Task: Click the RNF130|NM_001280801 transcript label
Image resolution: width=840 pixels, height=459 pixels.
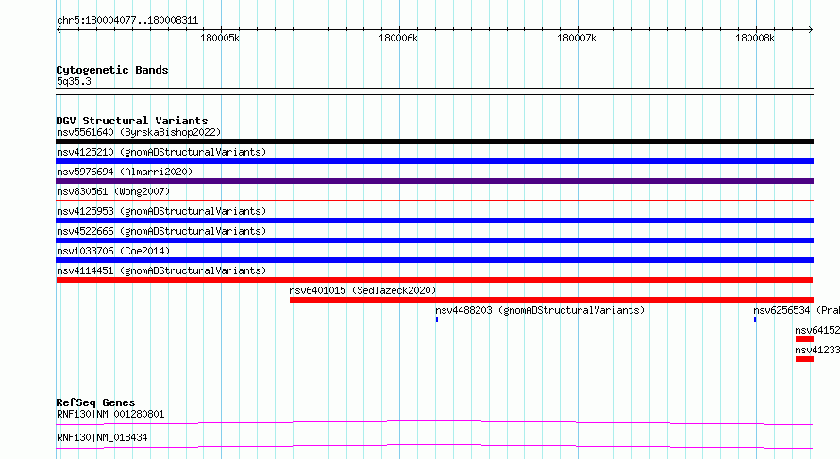Action: (x=110, y=414)
